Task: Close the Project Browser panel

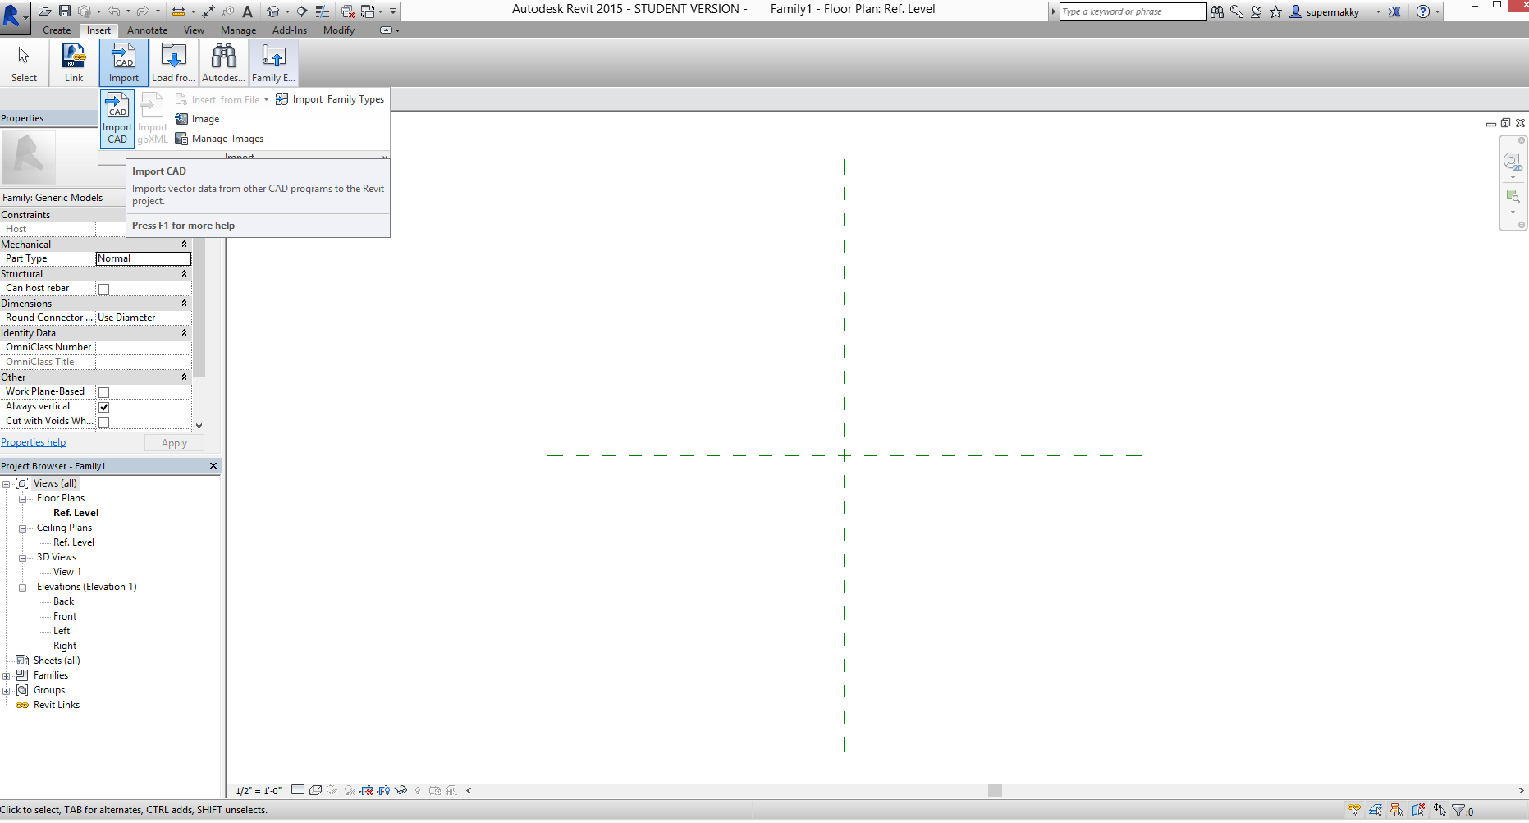Action: click(213, 466)
